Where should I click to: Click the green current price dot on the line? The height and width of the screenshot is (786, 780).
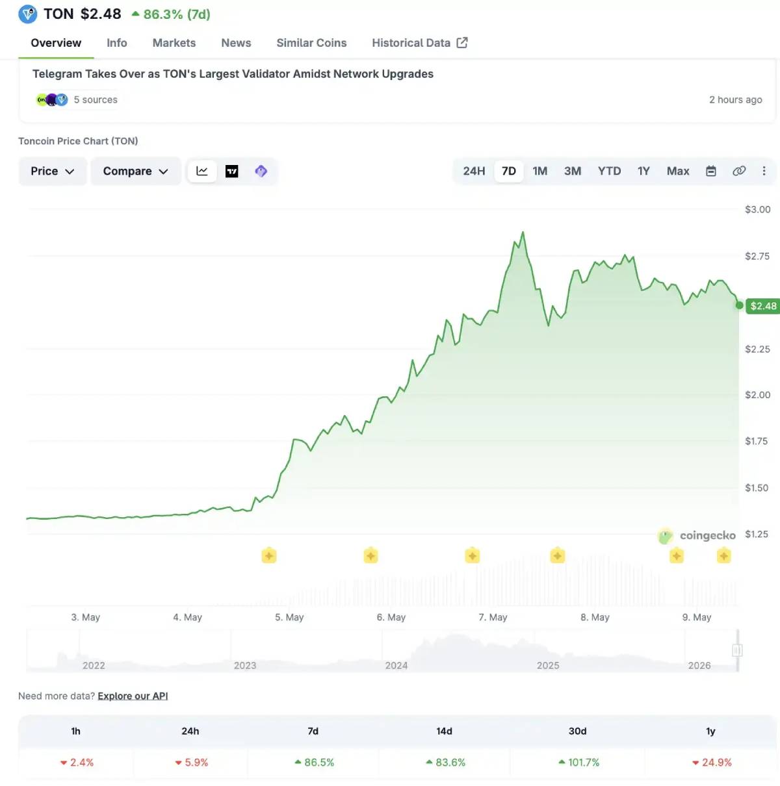click(x=739, y=305)
